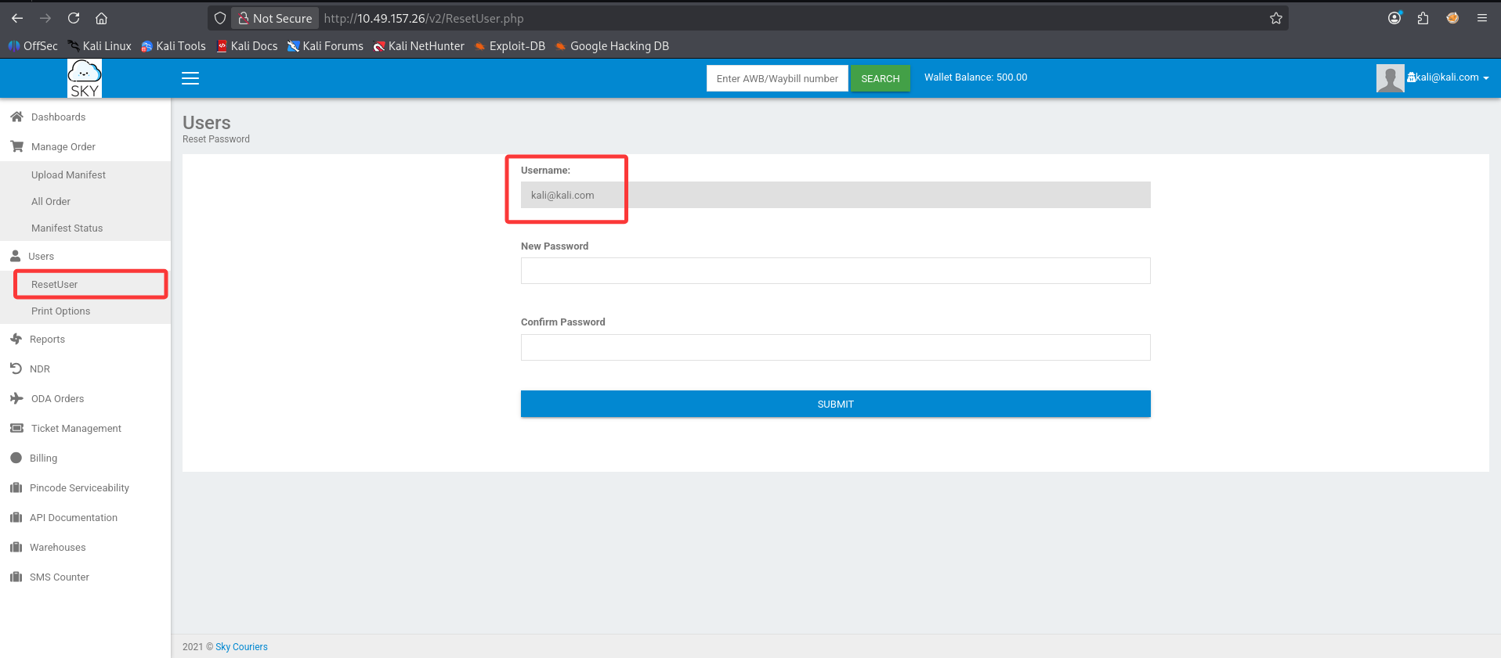Viewport: 1501px width, 658px height.
Task: Submit the reset password form
Action: coord(835,404)
